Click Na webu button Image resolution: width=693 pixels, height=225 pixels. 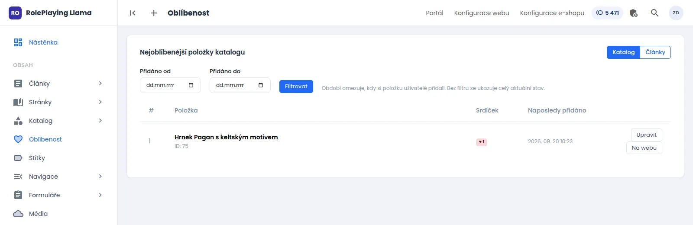[644, 148]
